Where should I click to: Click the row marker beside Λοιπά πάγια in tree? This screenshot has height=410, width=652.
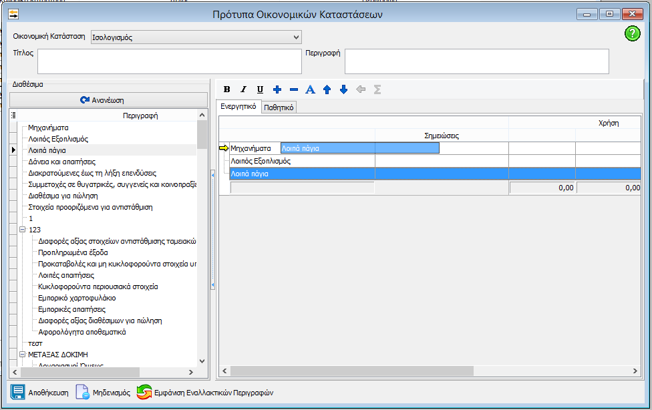click(x=13, y=150)
